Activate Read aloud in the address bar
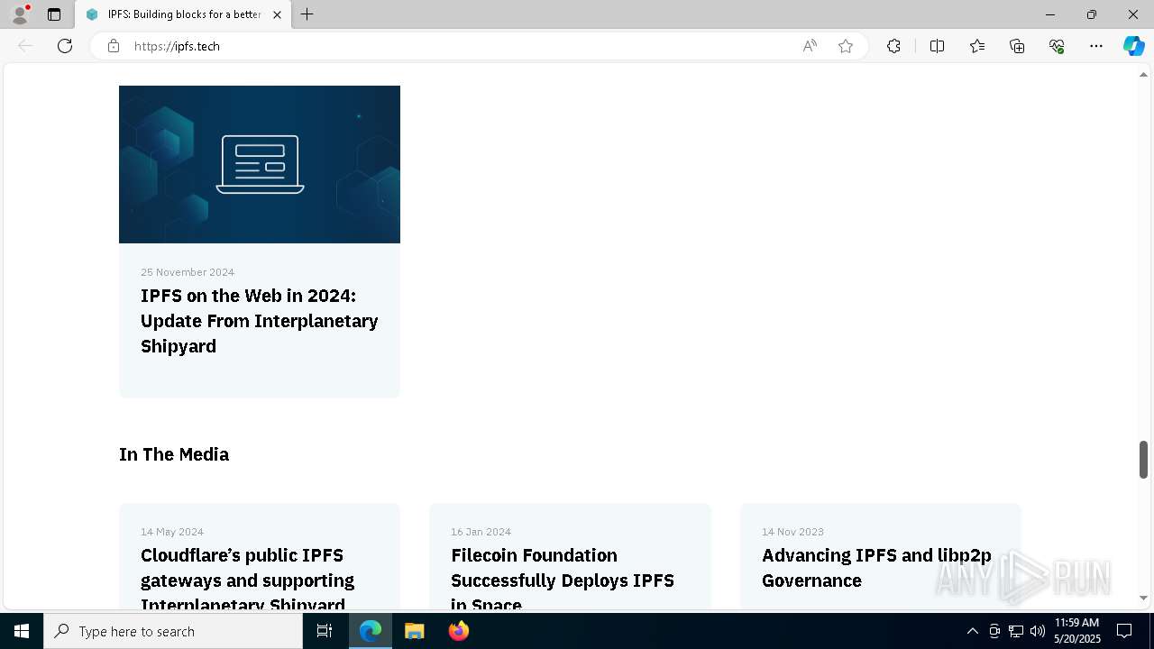1154x649 pixels. point(810,46)
